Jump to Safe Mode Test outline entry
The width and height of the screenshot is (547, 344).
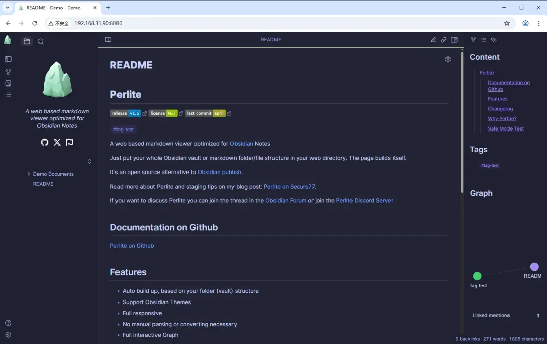click(x=506, y=128)
